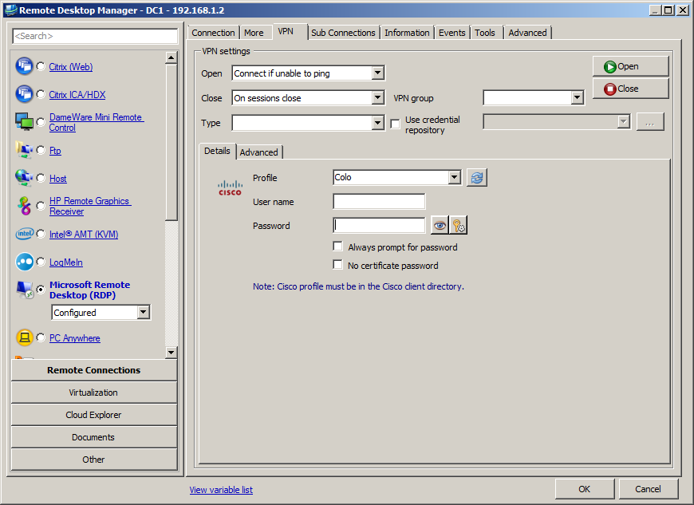The width and height of the screenshot is (694, 505).
Task: Select the HP Remote Graphics Receiver radio button
Action: pyautogui.click(x=41, y=206)
